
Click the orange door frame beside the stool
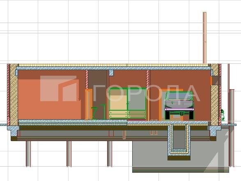point(89,104)
